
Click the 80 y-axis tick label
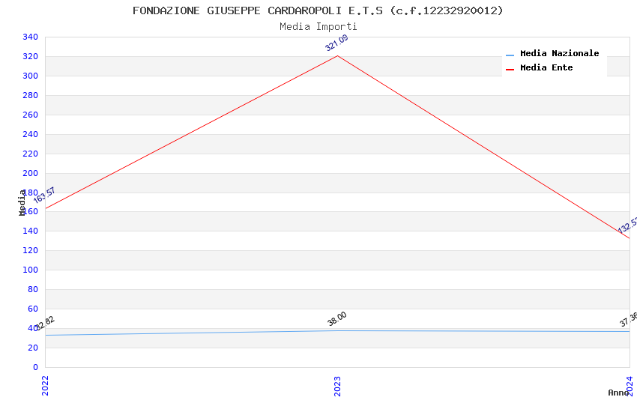[32, 289]
